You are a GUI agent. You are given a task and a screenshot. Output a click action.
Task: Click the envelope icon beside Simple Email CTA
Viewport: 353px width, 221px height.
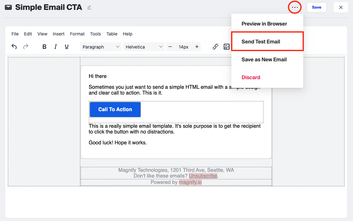click(x=8, y=7)
